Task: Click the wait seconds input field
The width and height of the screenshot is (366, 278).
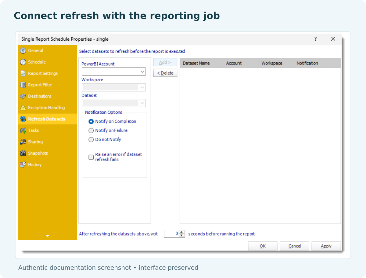Action: (x=172, y=234)
